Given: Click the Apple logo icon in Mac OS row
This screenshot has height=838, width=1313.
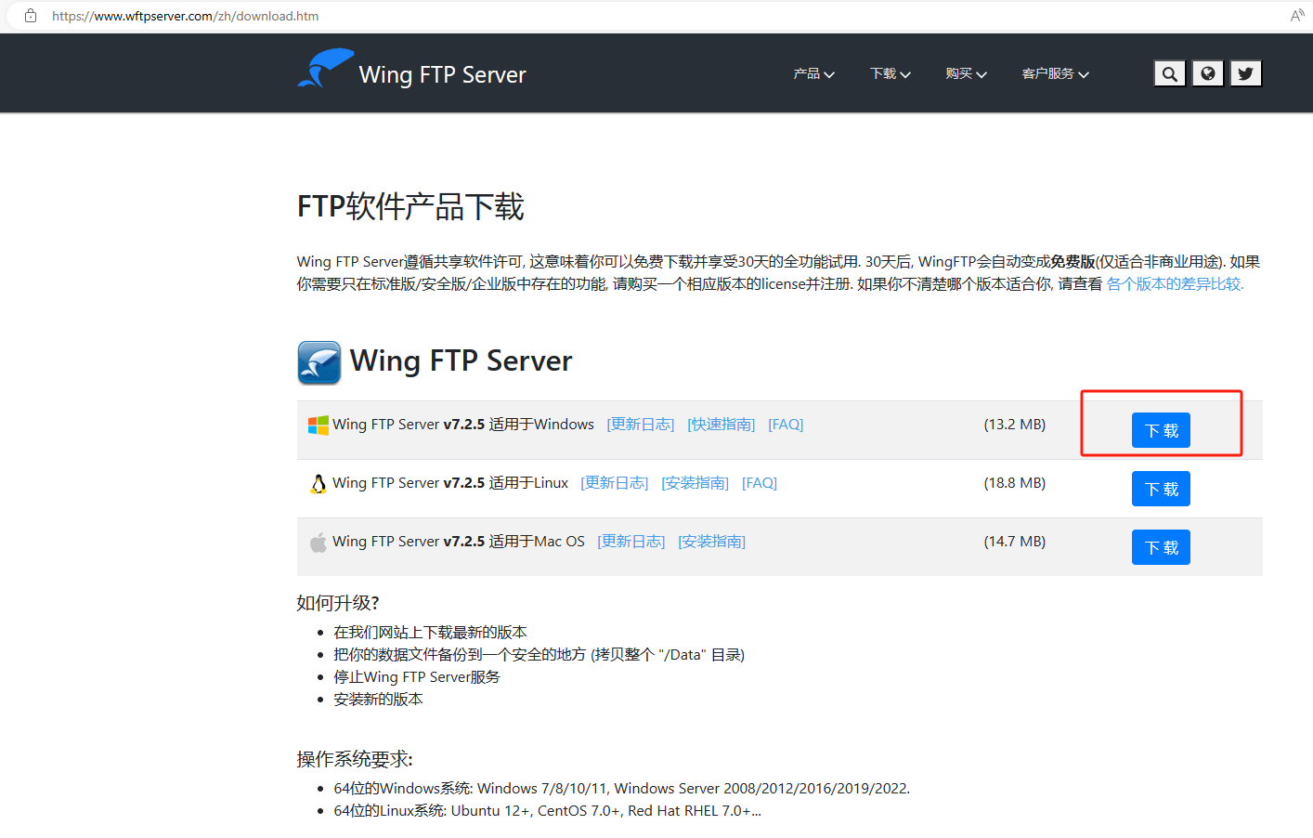Looking at the screenshot, I should [318, 542].
